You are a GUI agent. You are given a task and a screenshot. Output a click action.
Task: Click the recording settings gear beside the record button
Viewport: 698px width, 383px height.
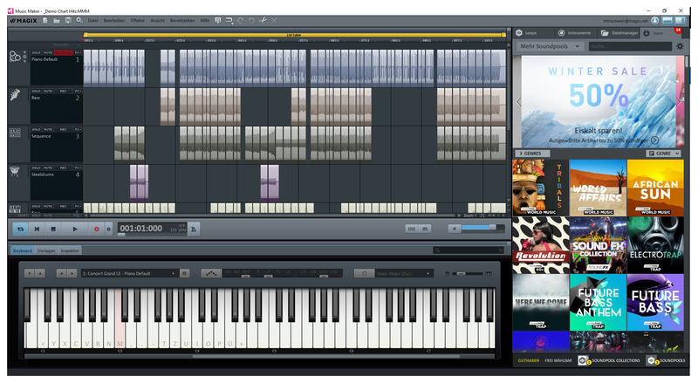point(108,229)
